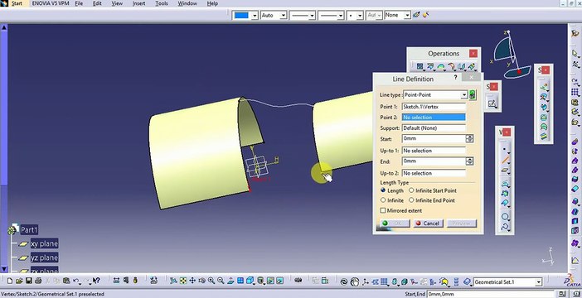Select the Rotate view tool
The width and height of the screenshot is (582, 298).
tap(202, 281)
